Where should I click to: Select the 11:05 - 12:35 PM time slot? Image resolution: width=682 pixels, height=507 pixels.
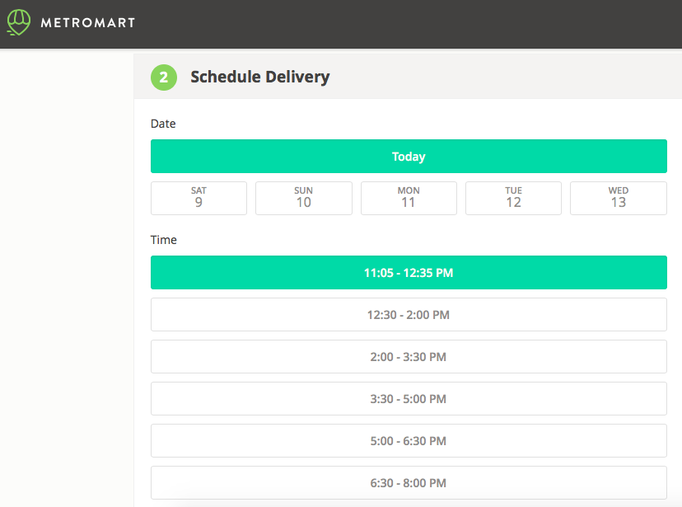[x=409, y=272]
